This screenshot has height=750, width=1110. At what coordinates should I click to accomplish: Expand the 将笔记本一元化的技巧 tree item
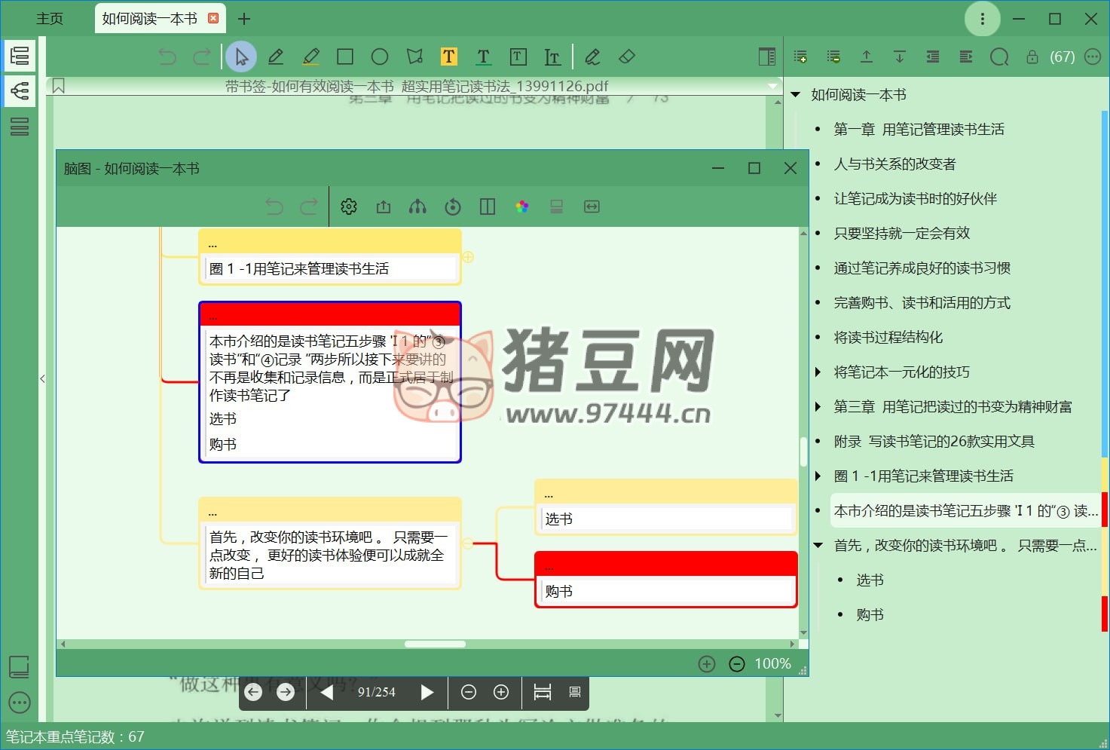[x=818, y=372]
